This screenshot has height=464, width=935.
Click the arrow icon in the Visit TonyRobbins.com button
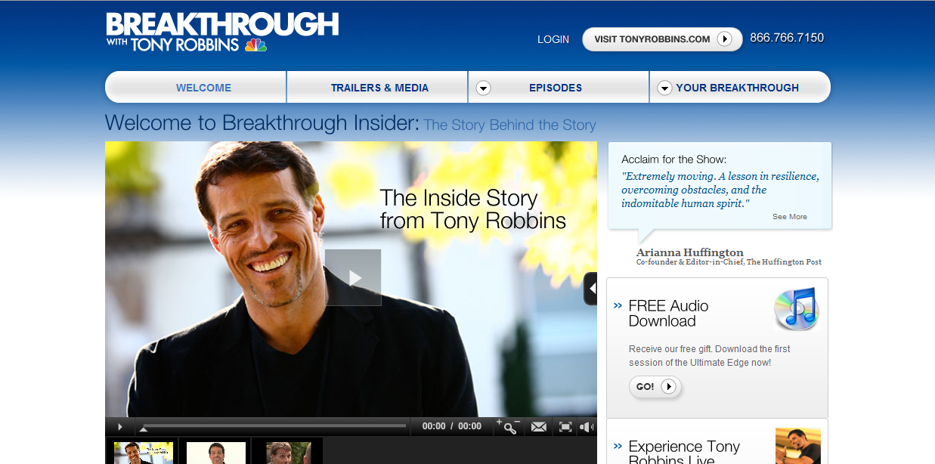pos(724,39)
